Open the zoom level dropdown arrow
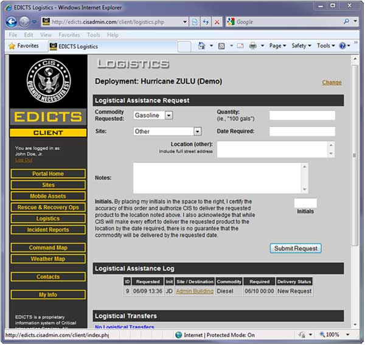Image resolution: width=365 pixels, height=345 pixels. (347, 335)
